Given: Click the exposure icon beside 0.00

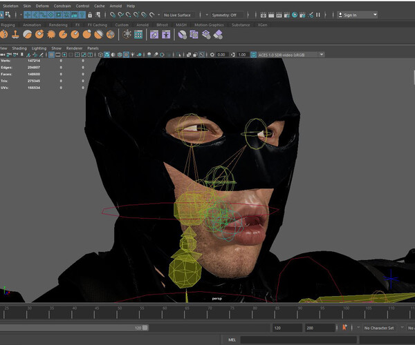Looking at the screenshot, I should 212,55.
